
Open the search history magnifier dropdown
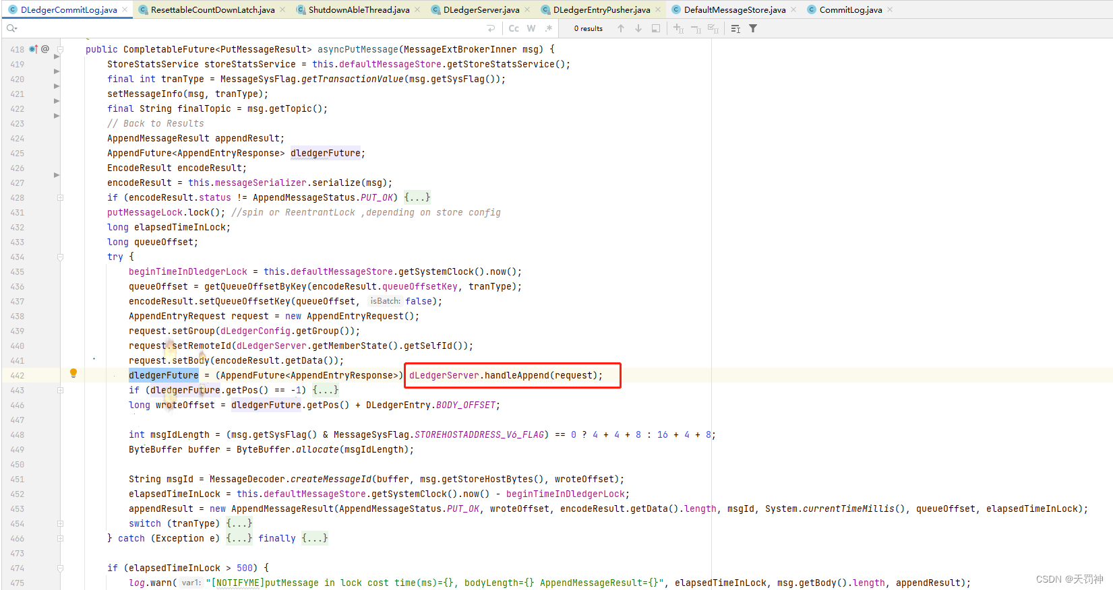pyautogui.click(x=11, y=28)
